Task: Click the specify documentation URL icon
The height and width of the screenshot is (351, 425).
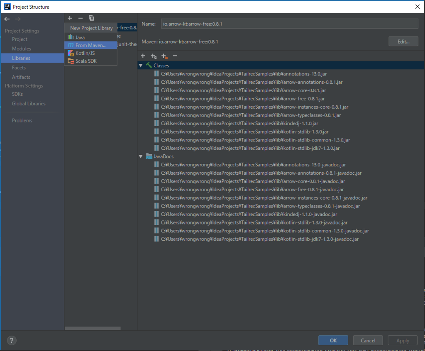Action: [154, 56]
